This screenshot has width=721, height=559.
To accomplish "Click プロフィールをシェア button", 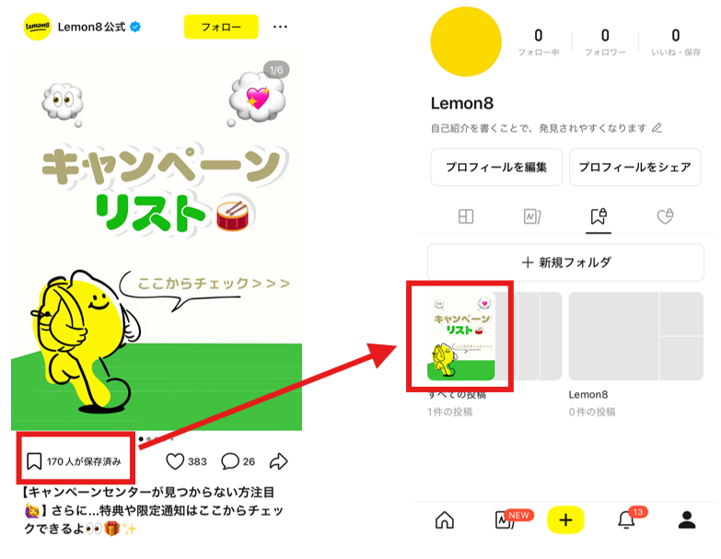I will 635,167.
